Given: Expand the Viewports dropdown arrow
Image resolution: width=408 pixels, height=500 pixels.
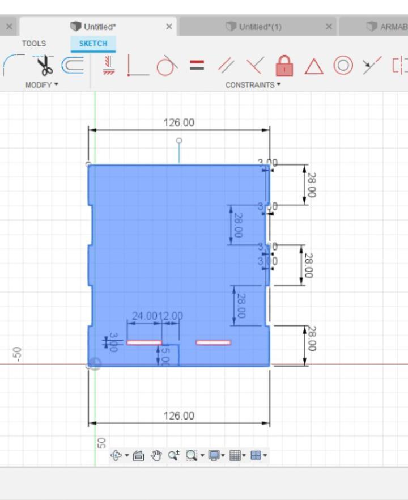Looking at the screenshot, I should 265,455.
